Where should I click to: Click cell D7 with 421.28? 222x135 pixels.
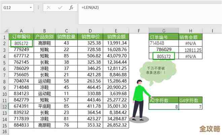pyautogui.click(x=90, y=75)
